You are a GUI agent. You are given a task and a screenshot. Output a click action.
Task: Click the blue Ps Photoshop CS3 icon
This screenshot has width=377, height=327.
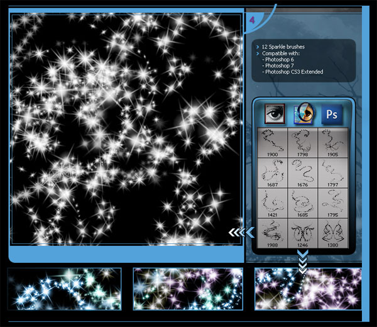[332, 114]
